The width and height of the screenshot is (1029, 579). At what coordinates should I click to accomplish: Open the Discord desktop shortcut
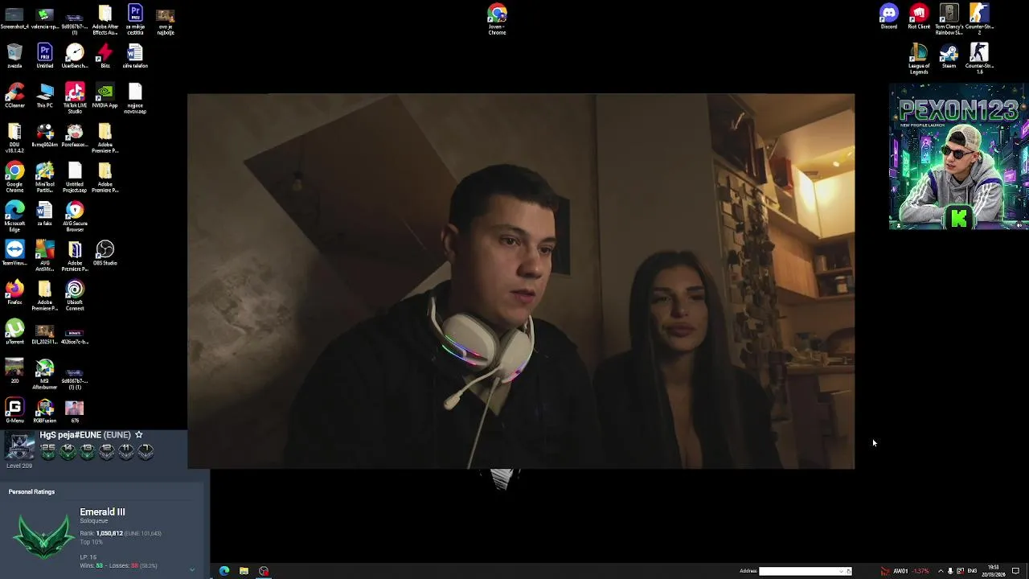click(888, 16)
